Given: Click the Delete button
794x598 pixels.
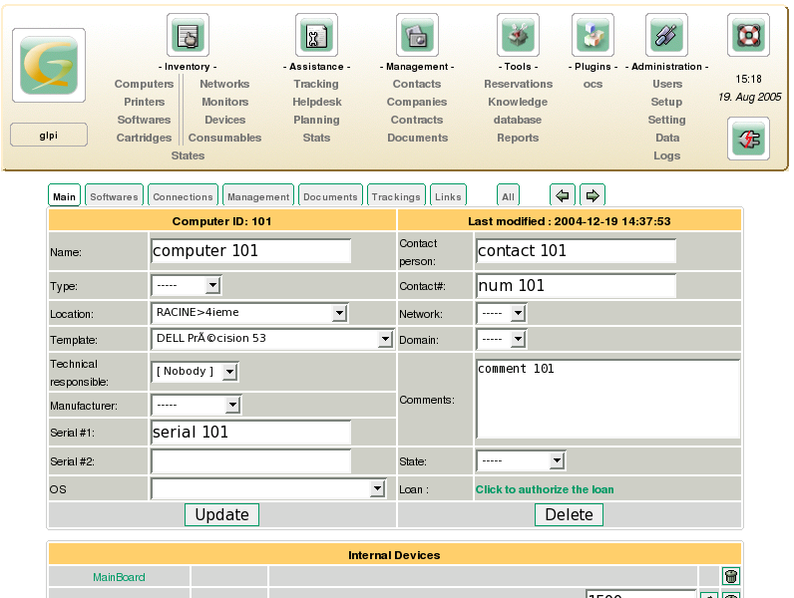Looking at the screenshot, I should (x=569, y=514).
